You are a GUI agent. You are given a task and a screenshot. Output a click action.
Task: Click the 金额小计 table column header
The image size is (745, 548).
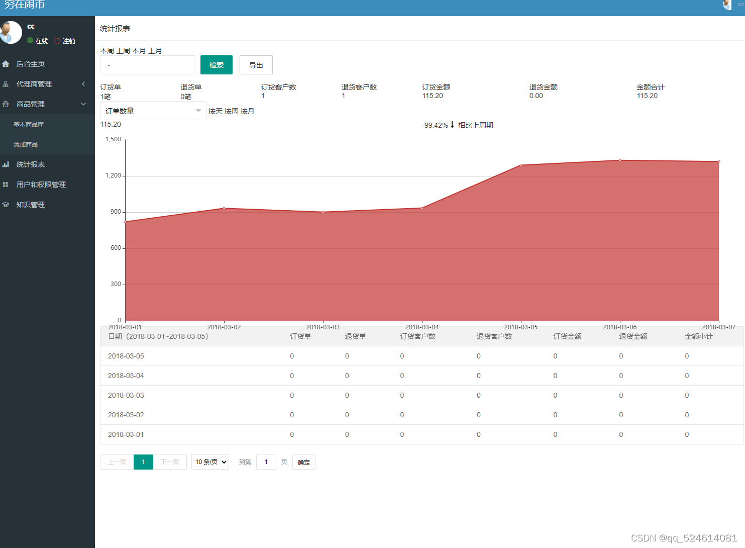[x=699, y=336]
